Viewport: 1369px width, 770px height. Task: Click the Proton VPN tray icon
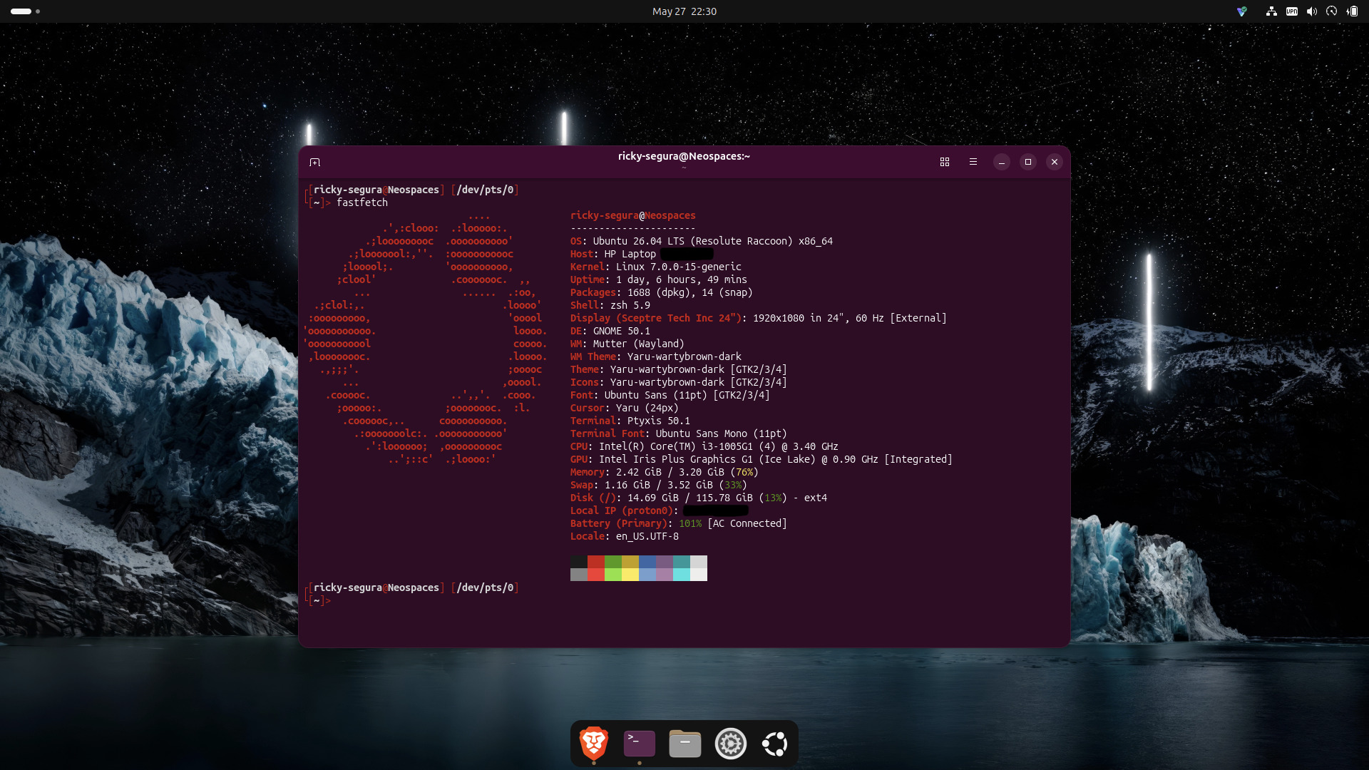1242,11
